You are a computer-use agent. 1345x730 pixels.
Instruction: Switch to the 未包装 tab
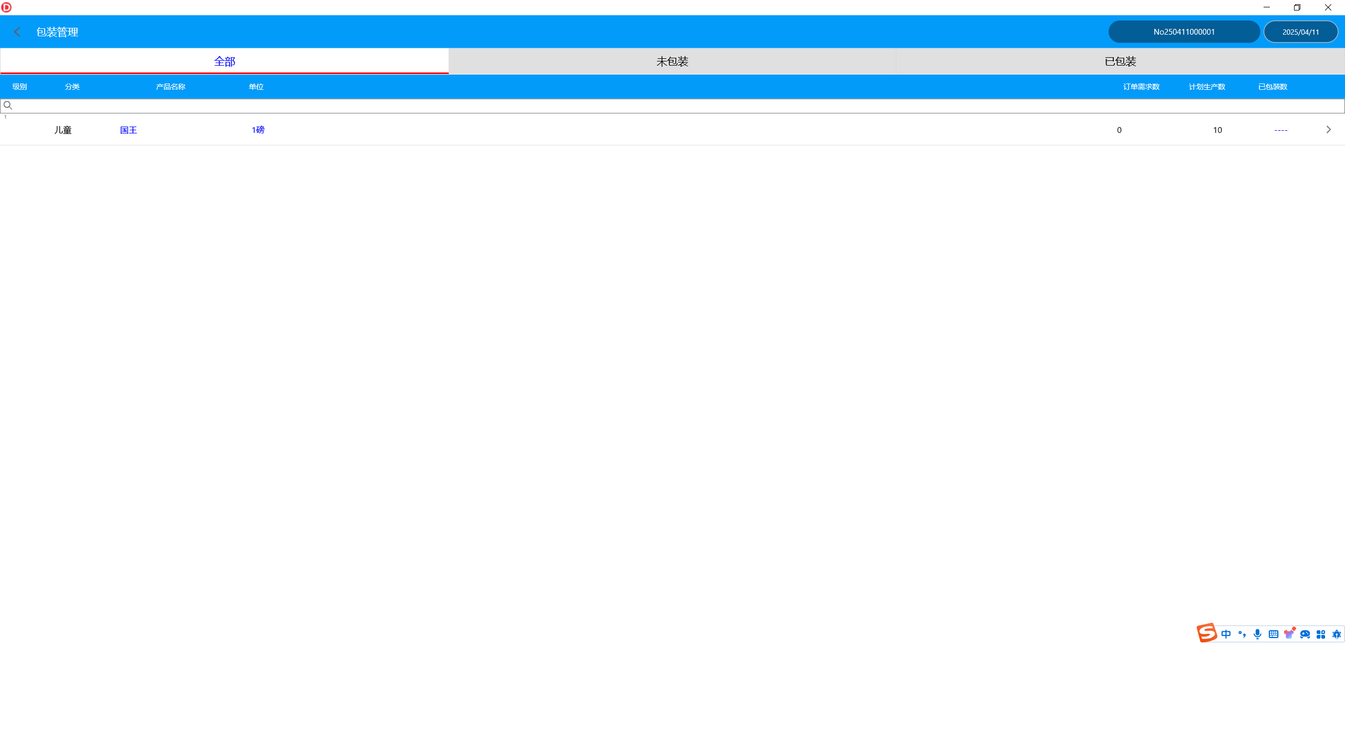pyautogui.click(x=672, y=61)
